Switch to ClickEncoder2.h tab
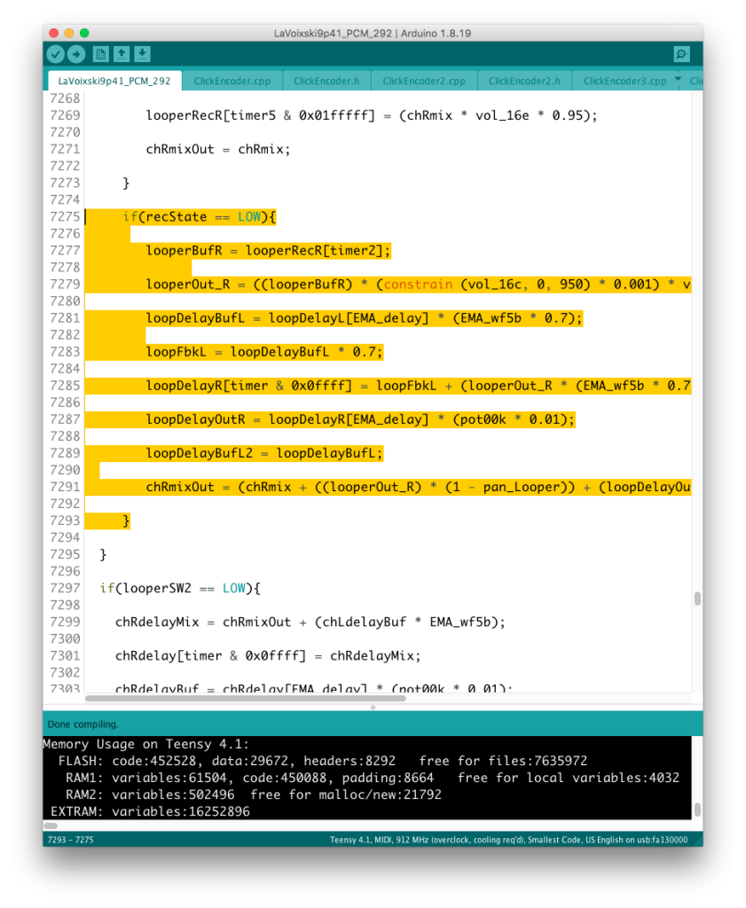The image size is (746, 908). coord(524,81)
